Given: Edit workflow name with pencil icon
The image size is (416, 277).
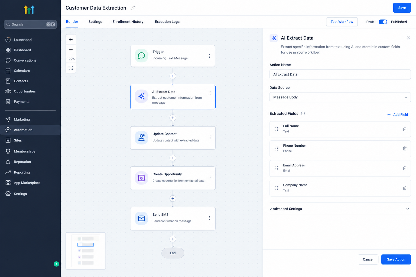Looking at the screenshot, I should 133,8.
